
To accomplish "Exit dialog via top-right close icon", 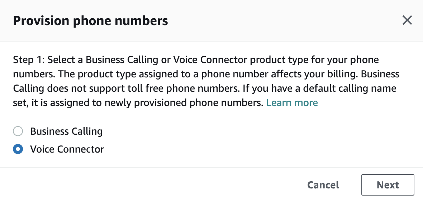I will [407, 20].
